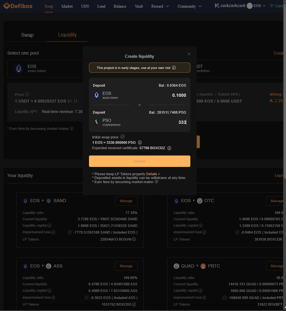Select the Liquidity tab
The height and width of the screenshot is (311, 286).
pos(67,35)
